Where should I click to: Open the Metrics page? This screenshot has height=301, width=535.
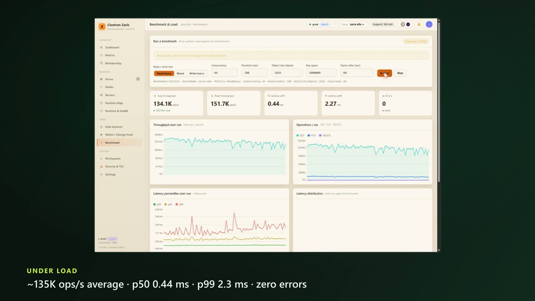click(x=119, y=55)
